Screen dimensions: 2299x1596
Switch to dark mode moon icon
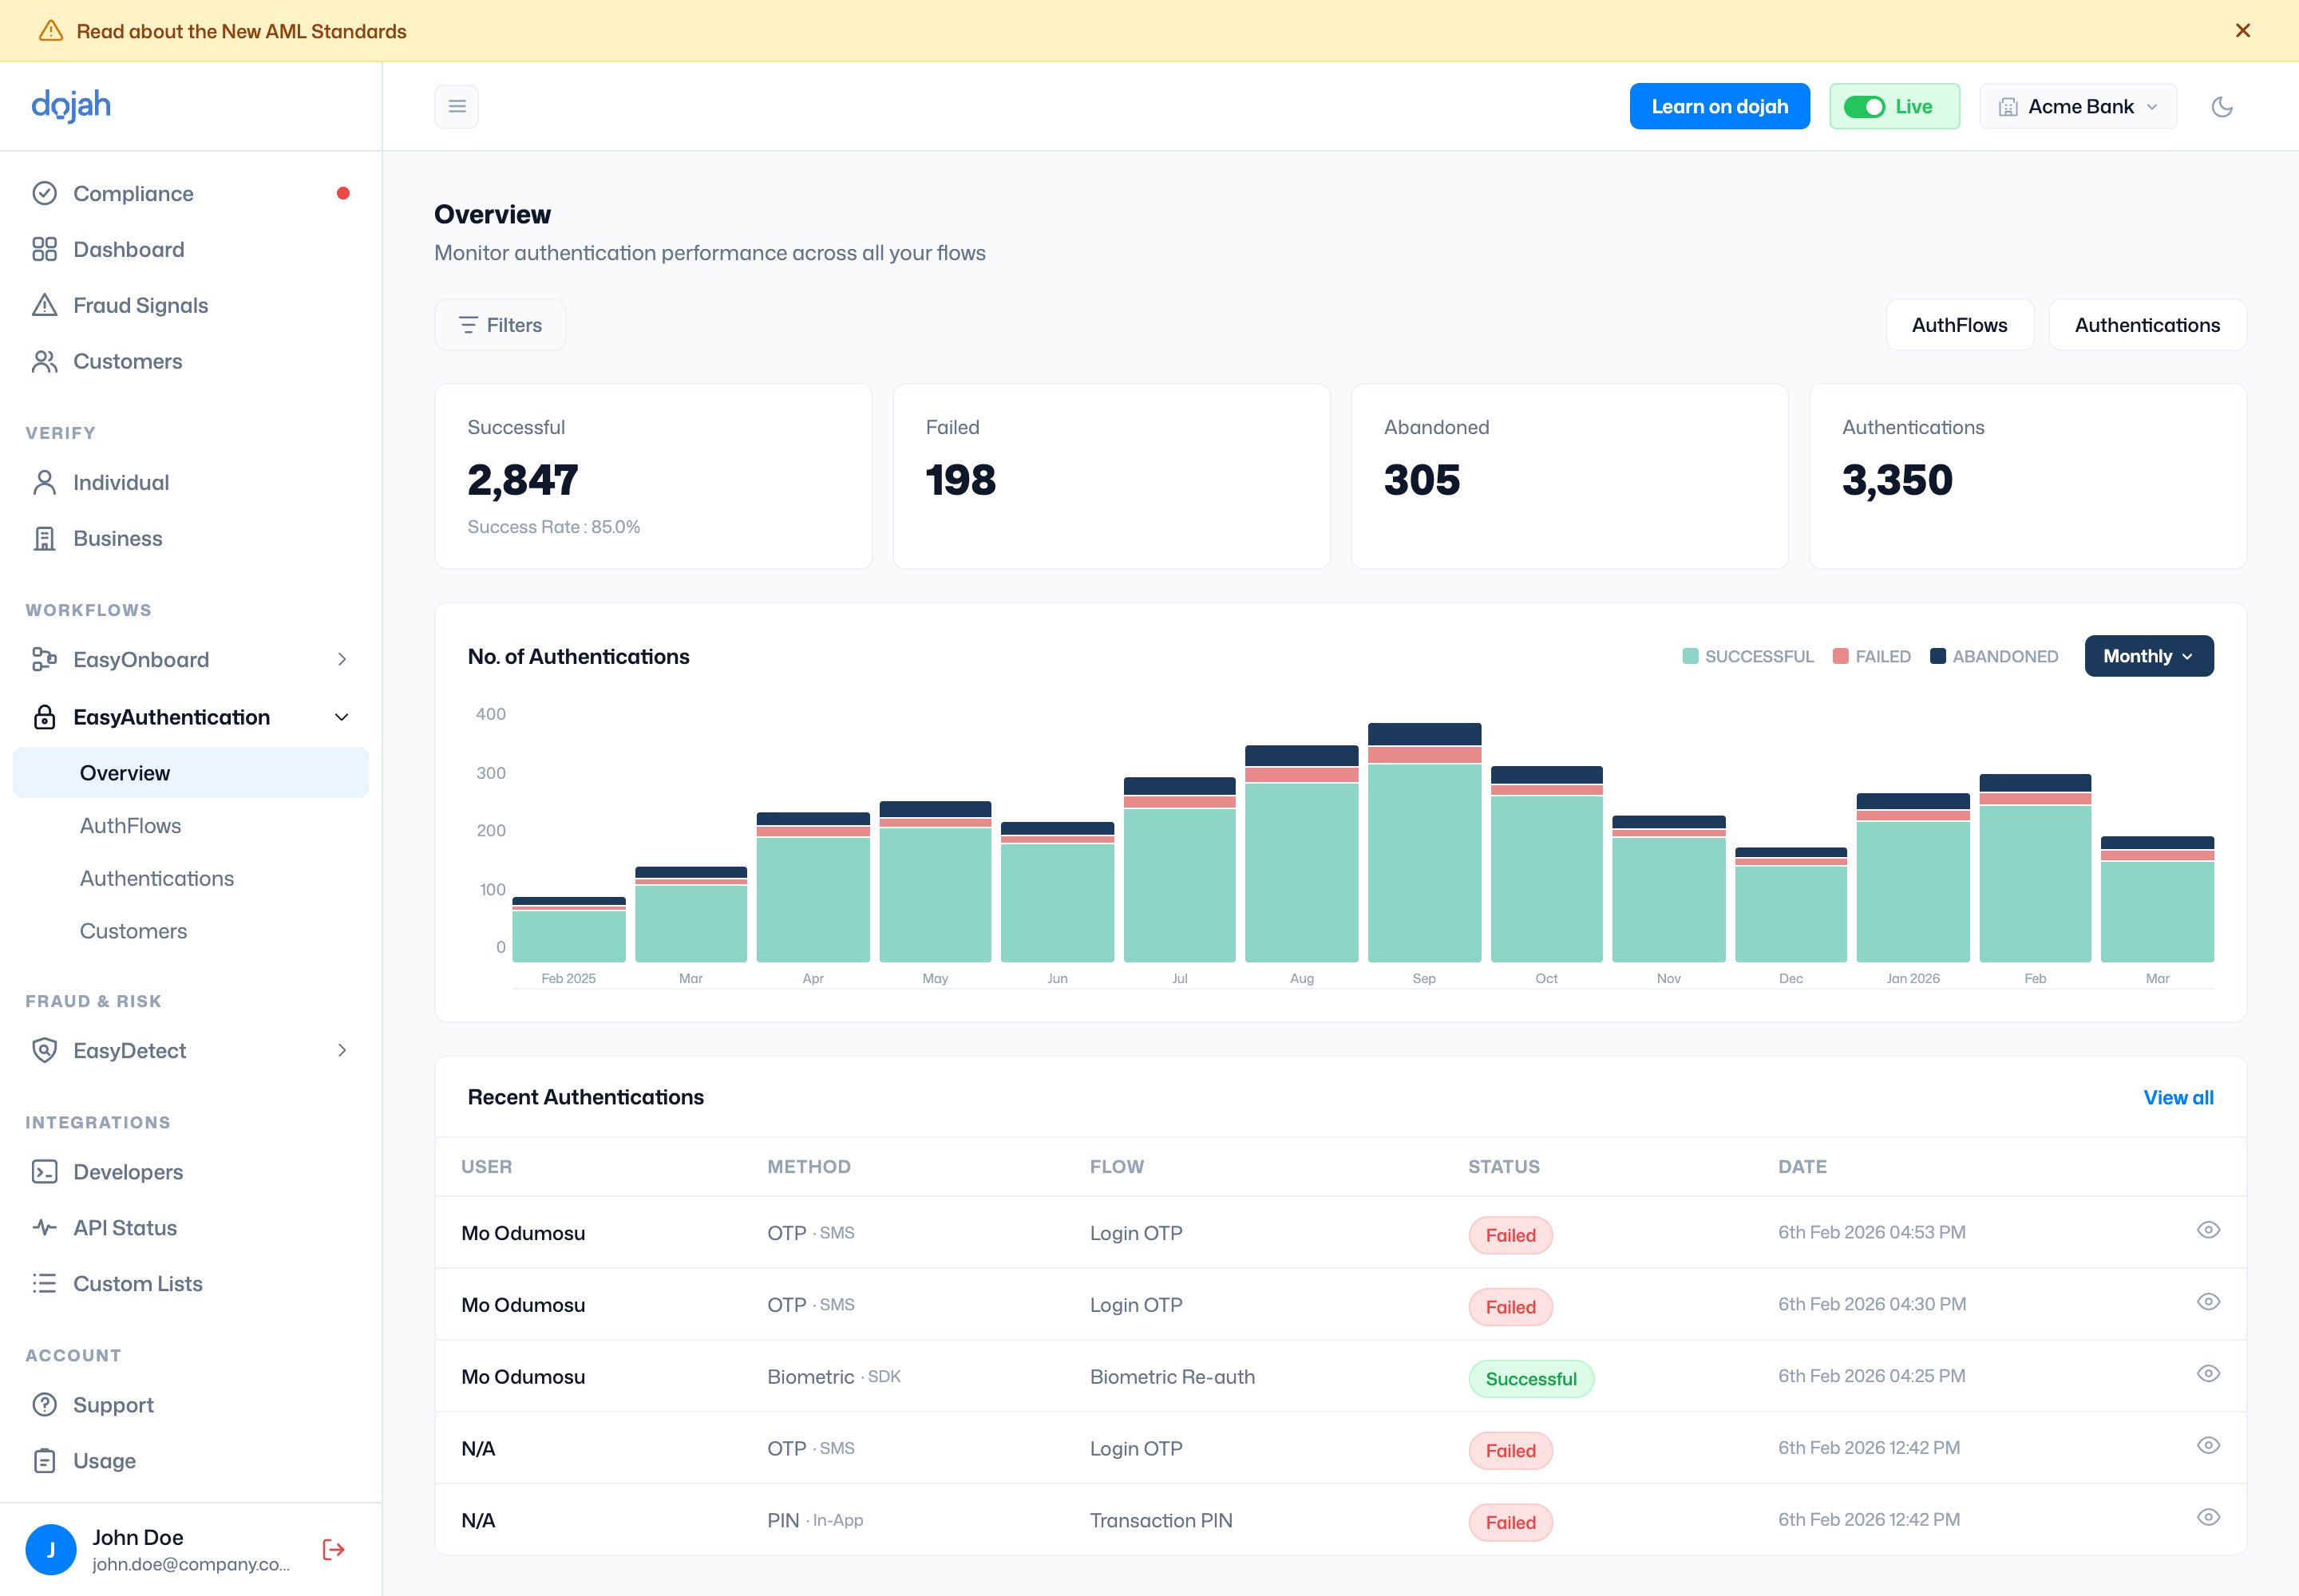2222,106
